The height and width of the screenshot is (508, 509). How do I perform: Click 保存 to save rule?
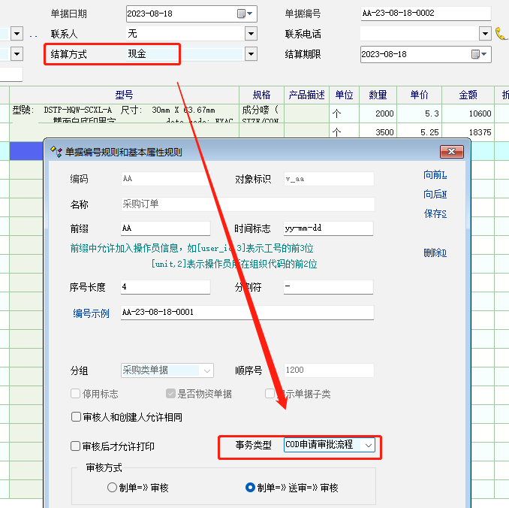[435, 214]
